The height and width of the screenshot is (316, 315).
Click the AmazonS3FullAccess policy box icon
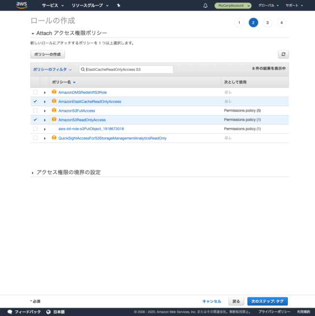(54, 110)
